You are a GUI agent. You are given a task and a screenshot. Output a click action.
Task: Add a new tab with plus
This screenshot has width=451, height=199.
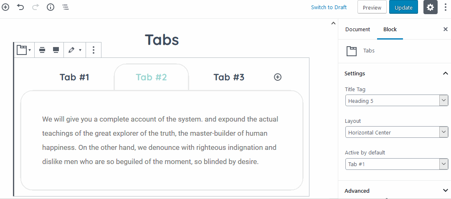click(x=278, y=77)
